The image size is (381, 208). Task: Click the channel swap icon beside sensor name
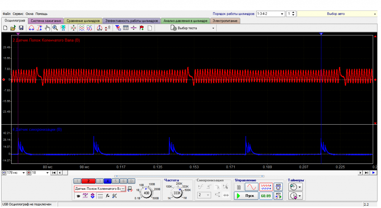[x=130, y=189]
